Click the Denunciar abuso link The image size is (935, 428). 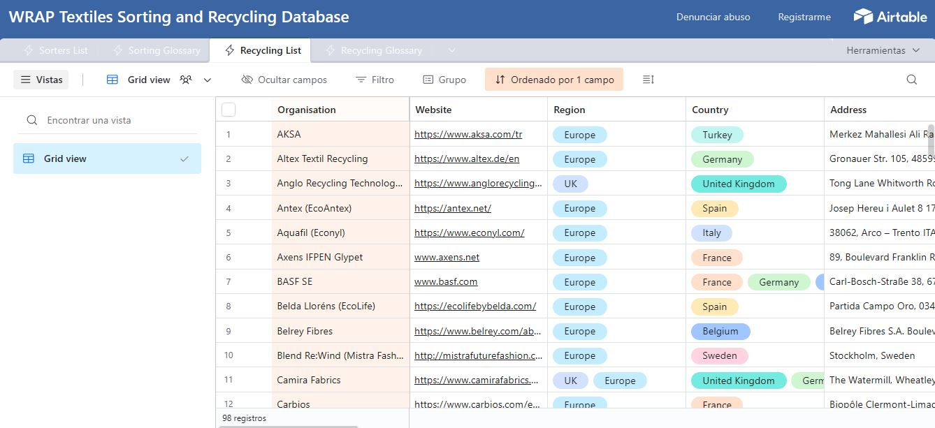point(713,17)
